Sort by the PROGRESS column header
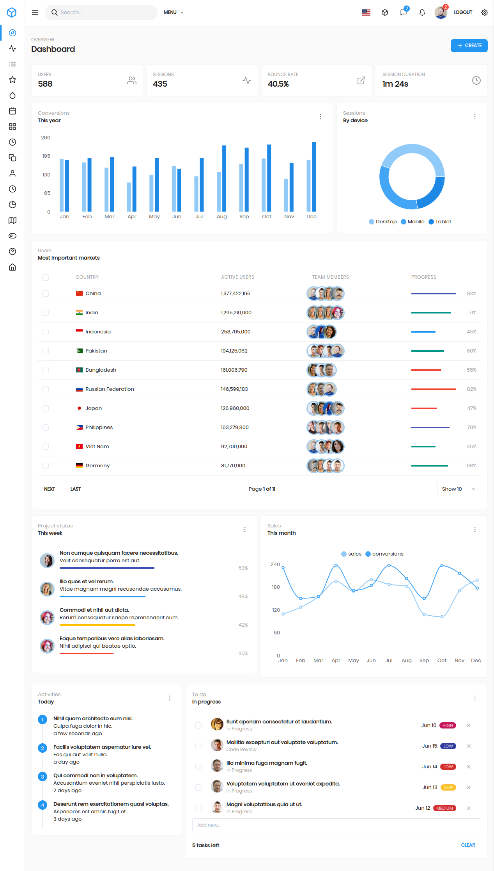The height and width of the screenshot is (871, 494). click(423, 277)
